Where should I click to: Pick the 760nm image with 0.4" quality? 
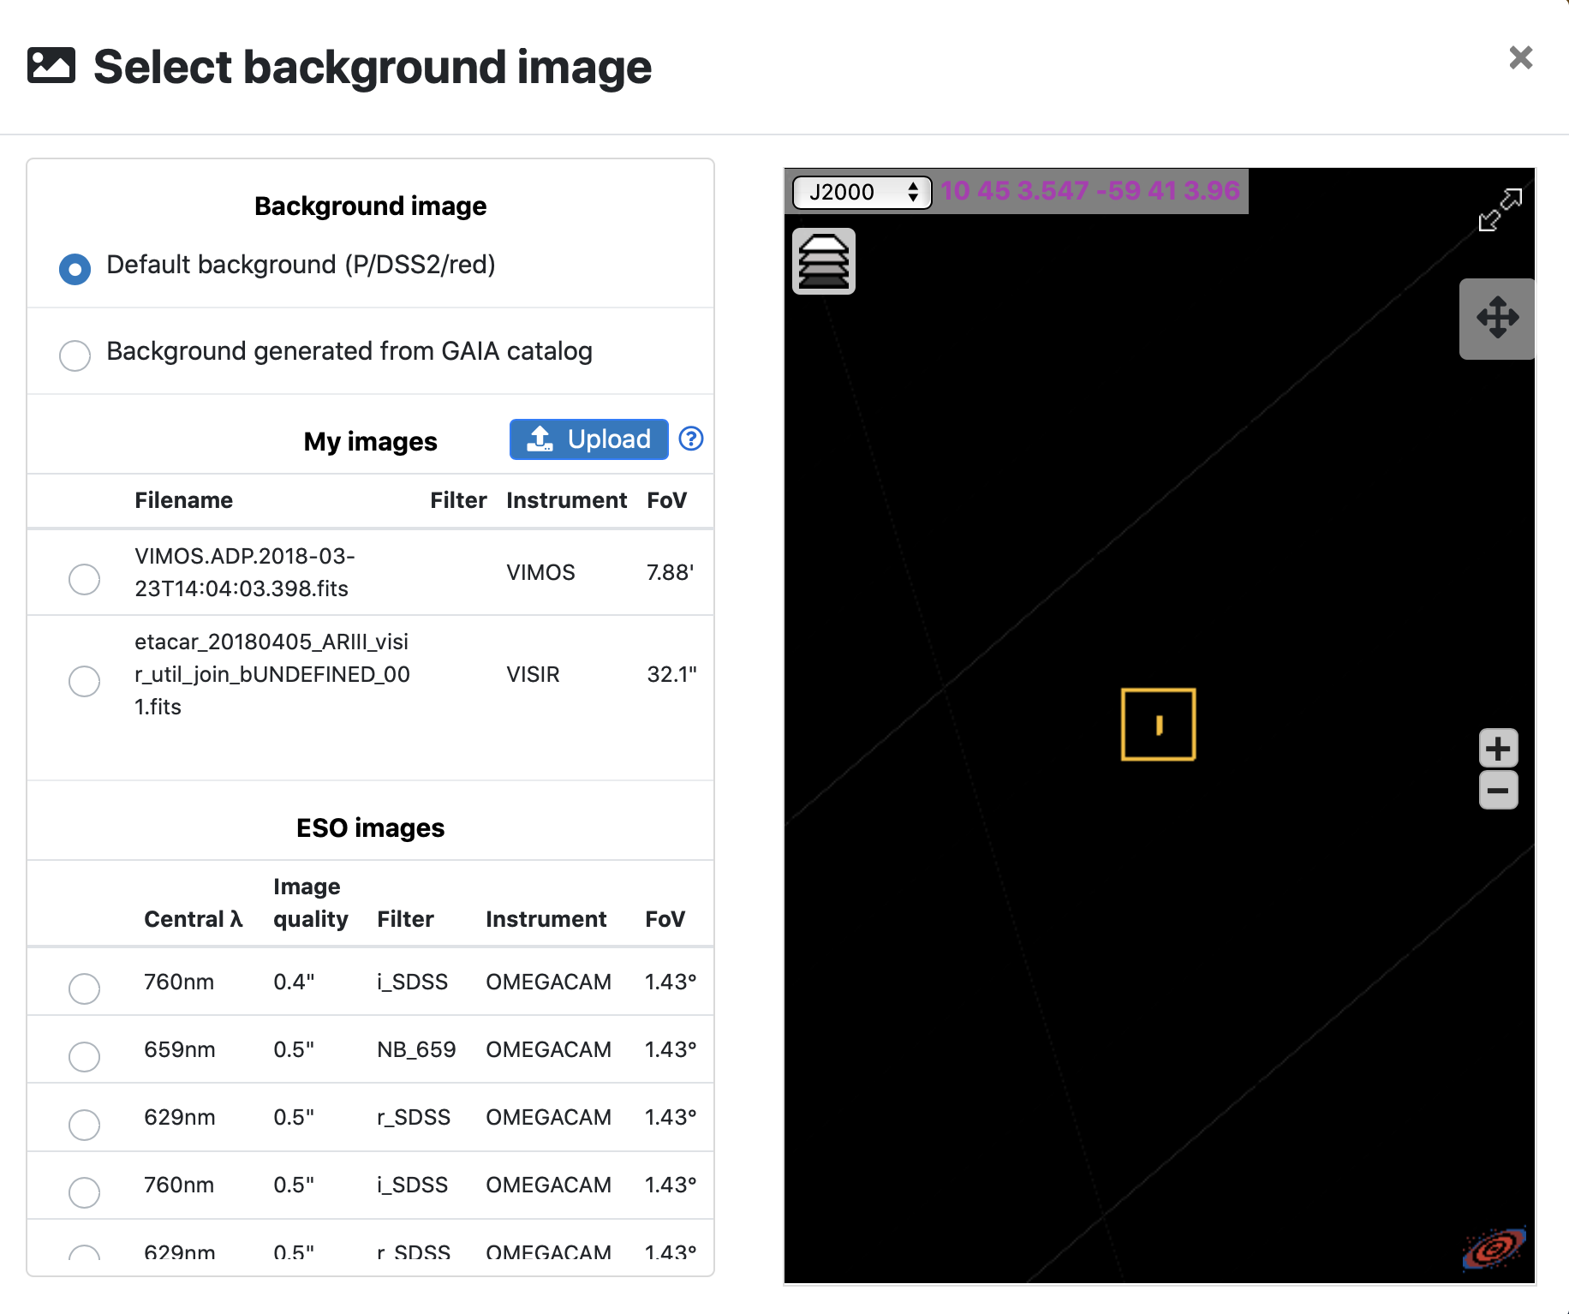pos(84,988)
